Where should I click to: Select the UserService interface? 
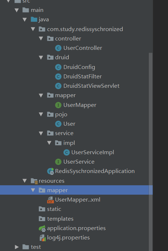tap(79, 162)
